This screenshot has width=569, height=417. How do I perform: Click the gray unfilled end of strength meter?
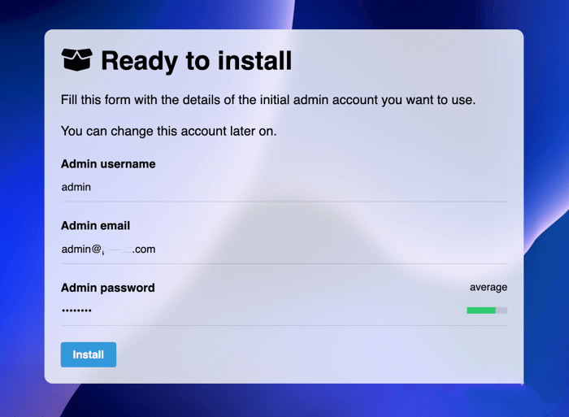tap(502, 311)
